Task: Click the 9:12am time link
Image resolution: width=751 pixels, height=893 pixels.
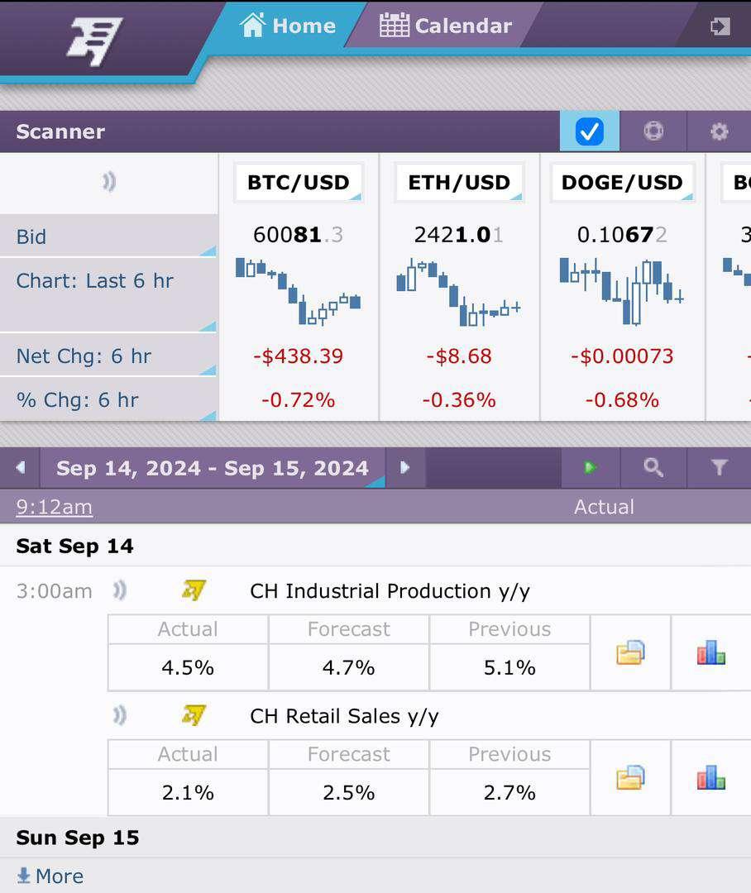Action: [55, 507]
